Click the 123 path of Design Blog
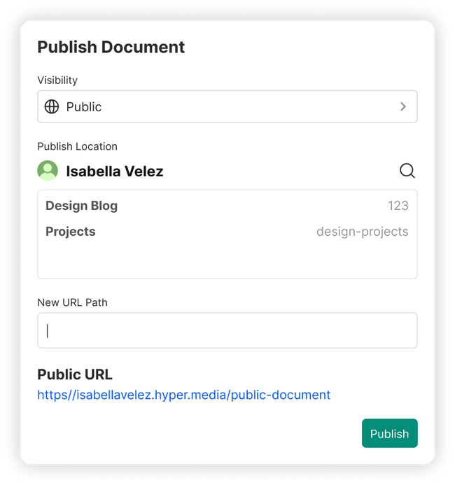The height and width of the screenshot is (485, 455). click(398, 206)
